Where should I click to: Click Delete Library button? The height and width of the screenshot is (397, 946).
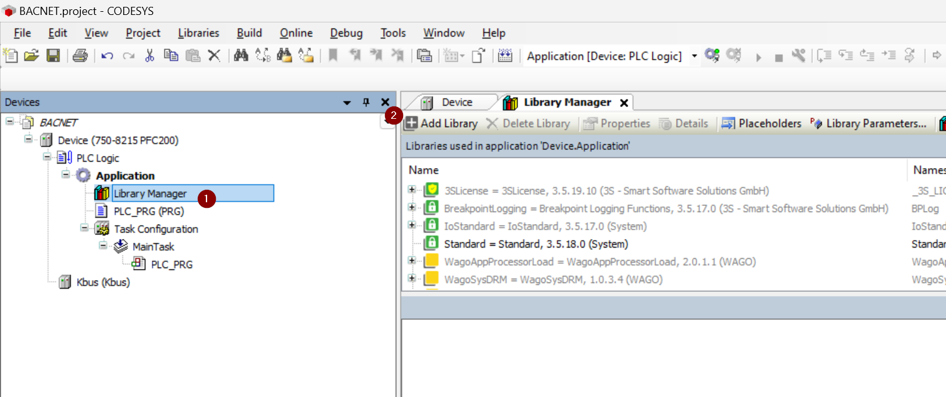tap(527, 123)
